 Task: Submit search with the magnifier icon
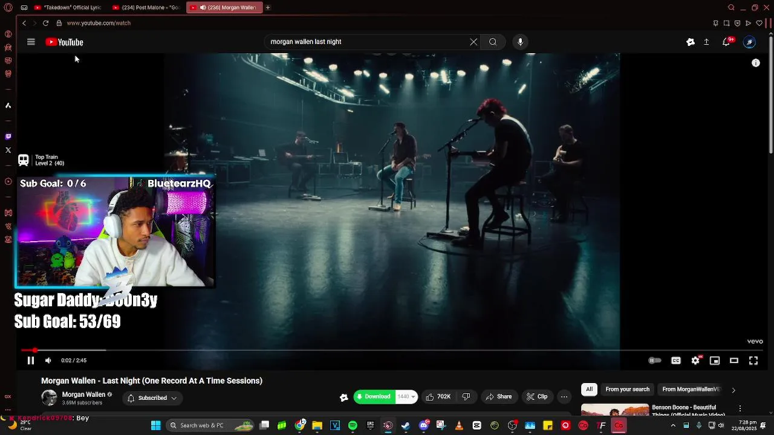(x=493, y=42)
